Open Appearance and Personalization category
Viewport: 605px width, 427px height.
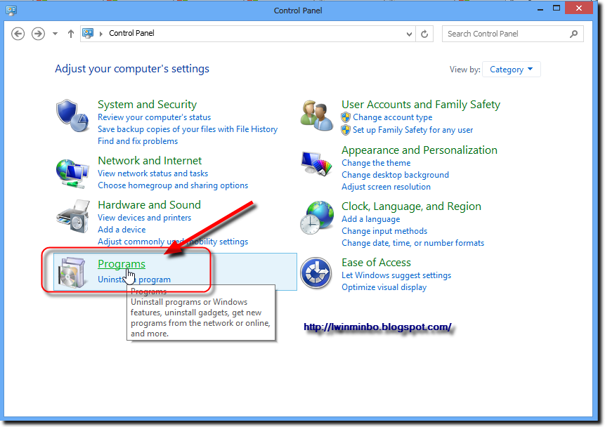[419, 150]
